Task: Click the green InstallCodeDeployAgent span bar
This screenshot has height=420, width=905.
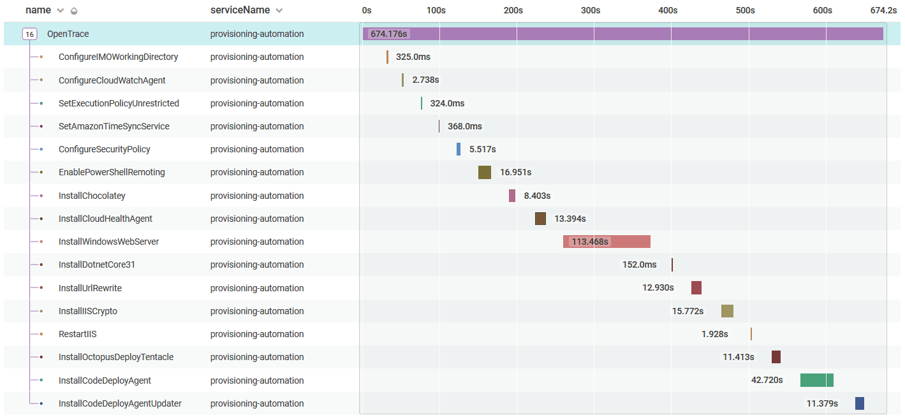Action: point(816,380)
